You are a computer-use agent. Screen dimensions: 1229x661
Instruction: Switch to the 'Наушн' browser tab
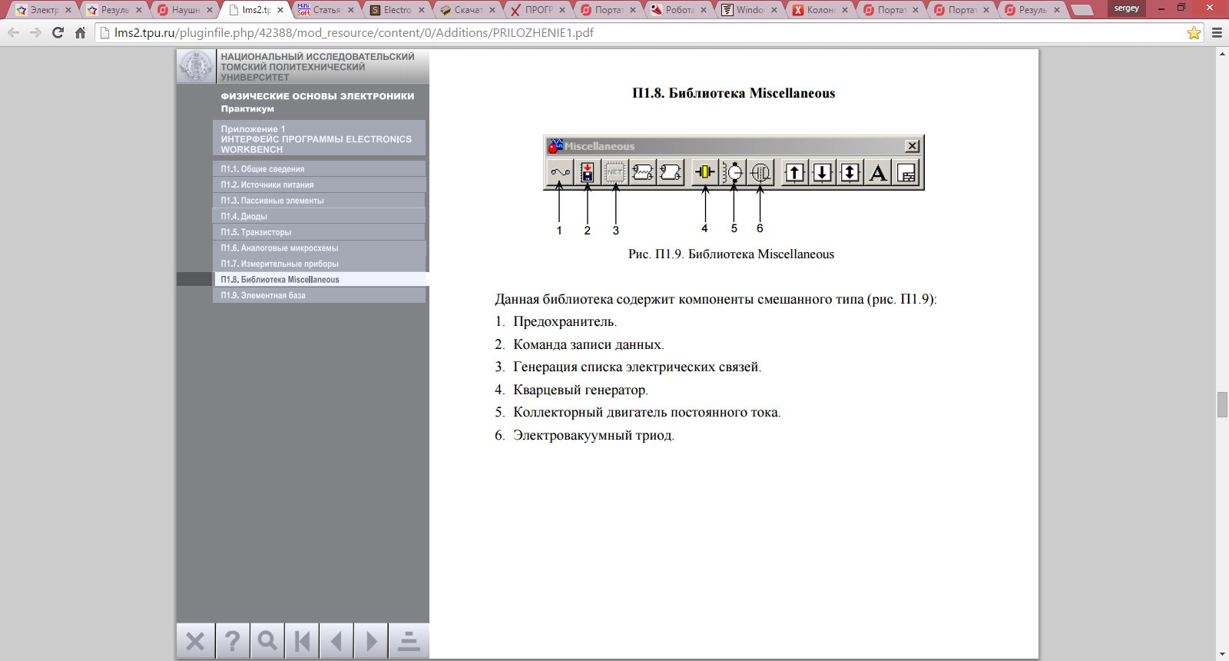coord(185,10)
